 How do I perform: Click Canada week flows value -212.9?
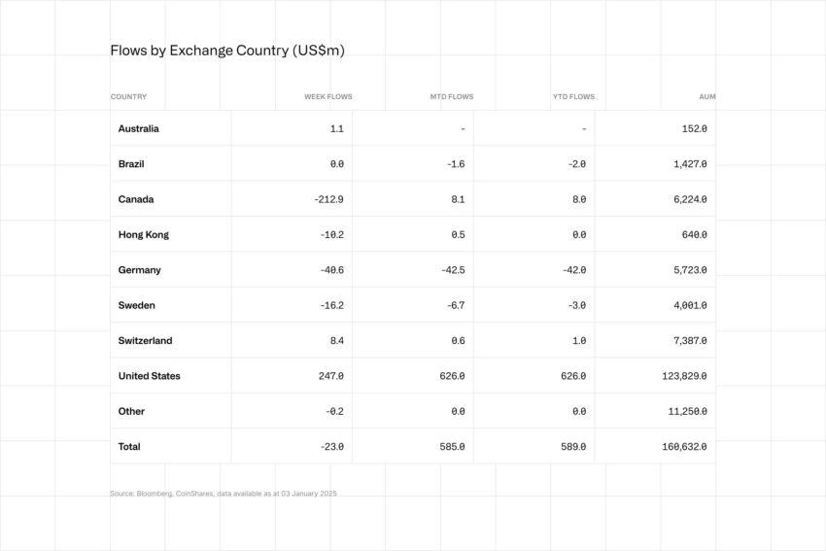[x=328, y=199]
